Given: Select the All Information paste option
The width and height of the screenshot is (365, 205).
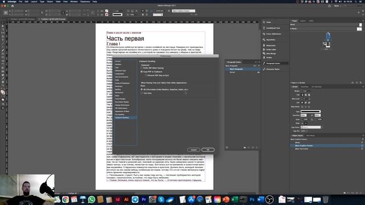Looking at the screenshot, I should [141, 89].
